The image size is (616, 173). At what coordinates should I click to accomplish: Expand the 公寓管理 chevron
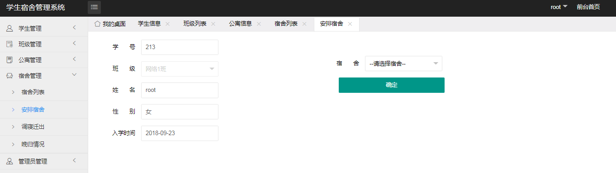[75, 59]
